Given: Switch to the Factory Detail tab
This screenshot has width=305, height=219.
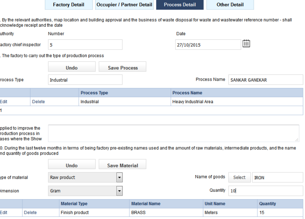Looking at the screenshot, I should pyautogui.click(x=68, y=5).
